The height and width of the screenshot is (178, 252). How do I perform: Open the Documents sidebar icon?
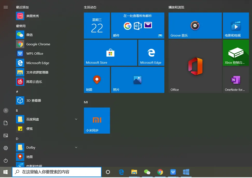pos(6,123)
